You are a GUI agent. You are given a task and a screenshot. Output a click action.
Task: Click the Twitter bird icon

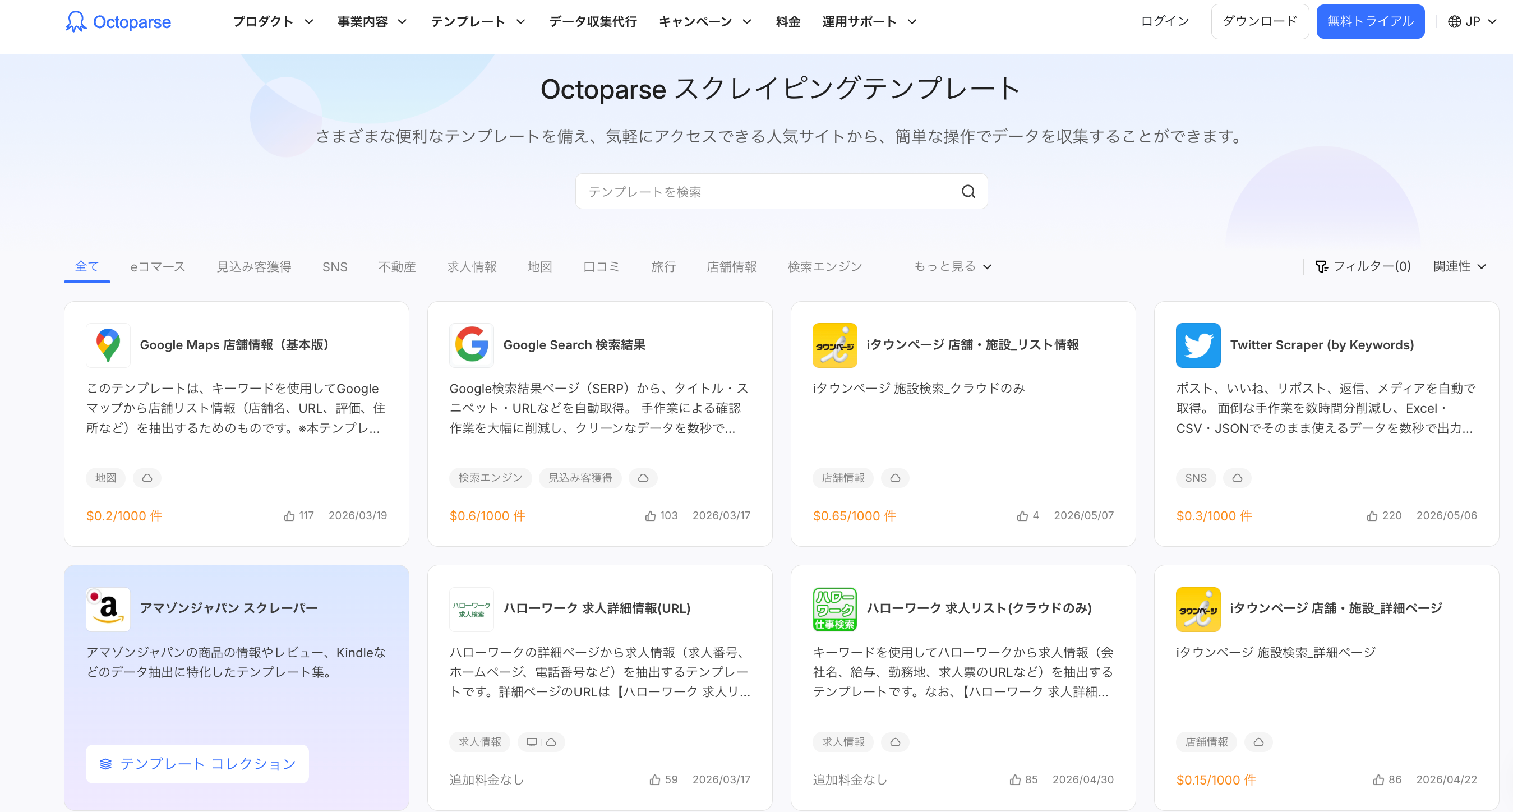(x=1198, y=345)
